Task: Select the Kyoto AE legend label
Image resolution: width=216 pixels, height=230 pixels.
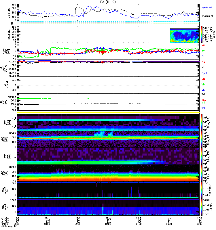Action: pyautogui.click(x=207, y=7)
